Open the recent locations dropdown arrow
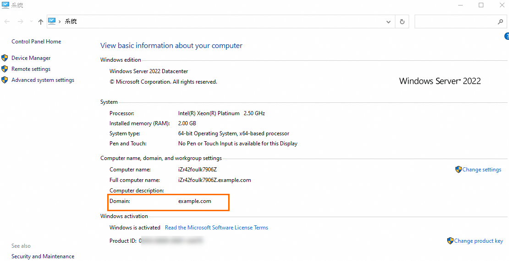 click(x=31, y=21)
